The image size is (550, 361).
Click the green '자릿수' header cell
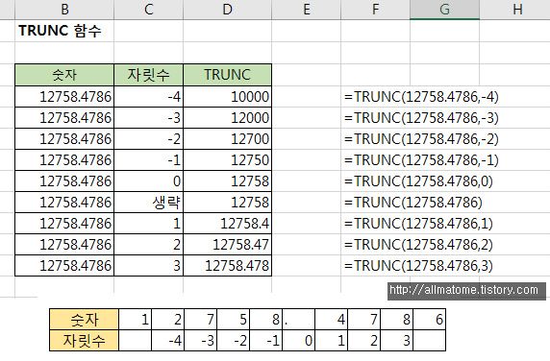(148, 75)
